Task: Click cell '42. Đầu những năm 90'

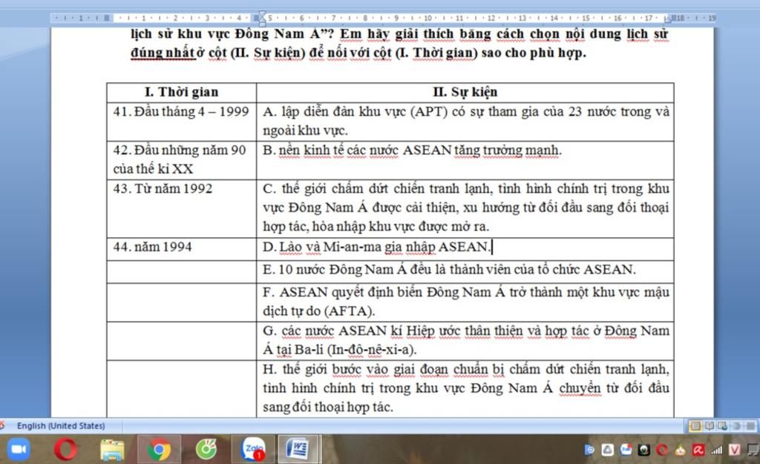Action: (x=182, y=160)
